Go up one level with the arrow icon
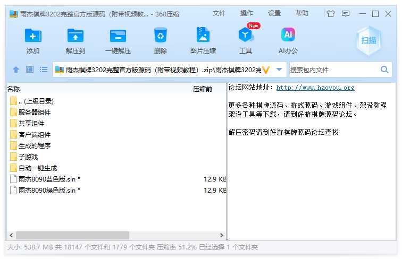This screenshot has height=259, width=402. [16, 70]
